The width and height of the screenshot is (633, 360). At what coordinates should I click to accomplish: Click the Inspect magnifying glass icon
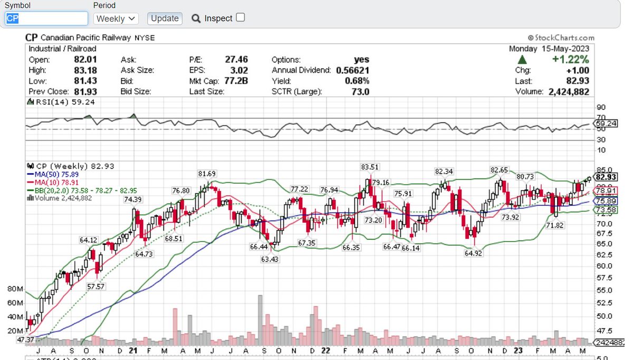[x=196, y=18]
